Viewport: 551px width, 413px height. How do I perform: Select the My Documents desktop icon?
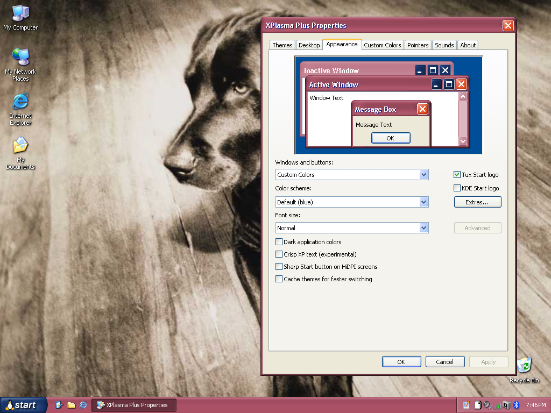tap(20, 153)
